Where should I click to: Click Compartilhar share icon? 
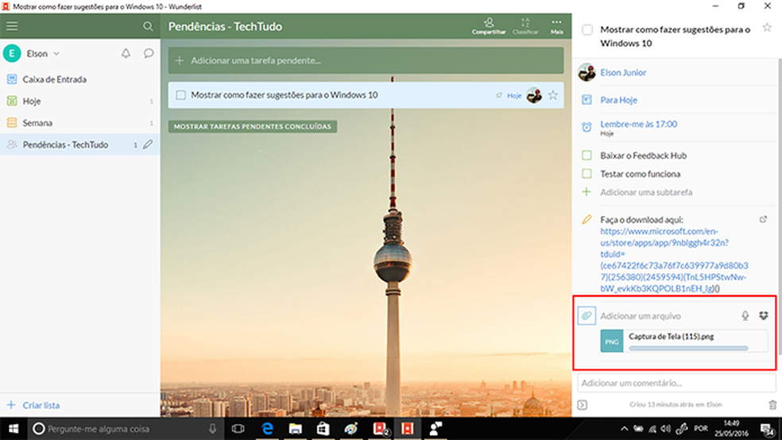pyautogui.click(x=489, y=26)
